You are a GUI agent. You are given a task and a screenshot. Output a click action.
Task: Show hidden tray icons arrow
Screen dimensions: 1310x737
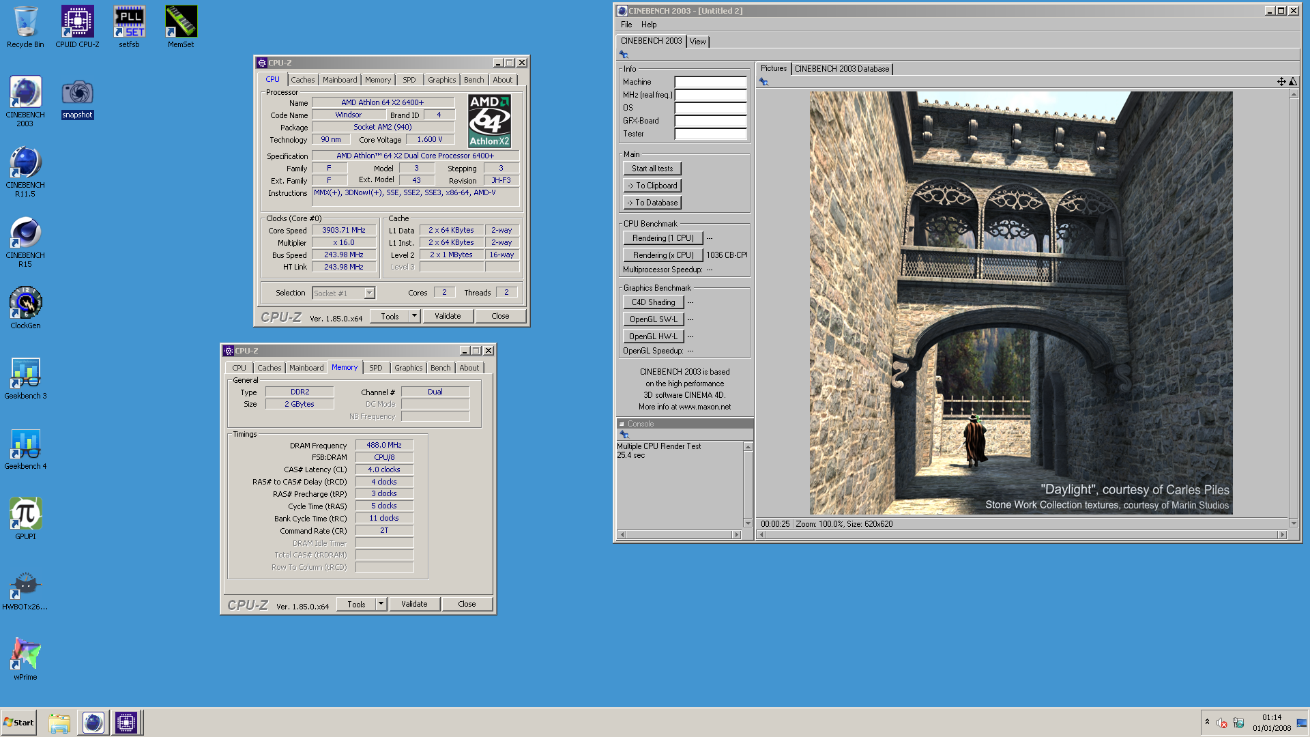click(x=1207, y=722)
